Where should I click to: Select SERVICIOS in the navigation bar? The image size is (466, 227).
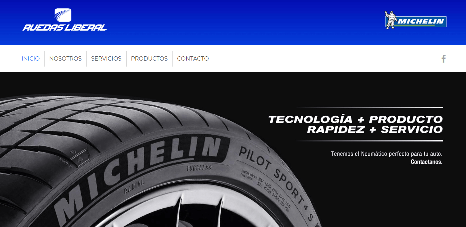(106, 59)
